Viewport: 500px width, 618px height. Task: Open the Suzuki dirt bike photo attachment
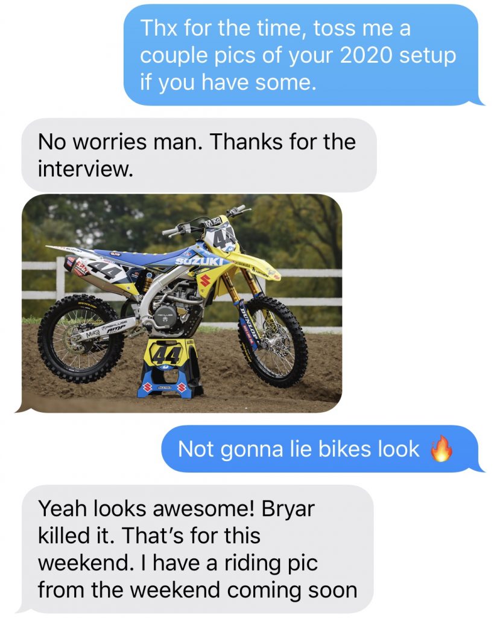pyautogui.click(x=182, y=303)
